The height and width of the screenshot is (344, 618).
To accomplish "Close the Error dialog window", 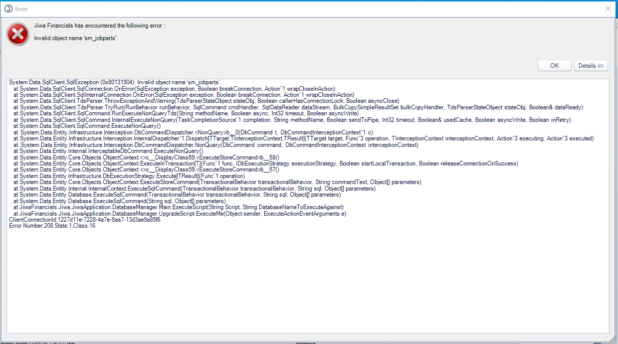I will (x=607, y=9).
